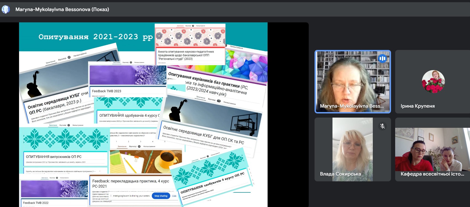Select Maryna-Mykolayivna Bessonova's video tile

(x=353, y=81)
